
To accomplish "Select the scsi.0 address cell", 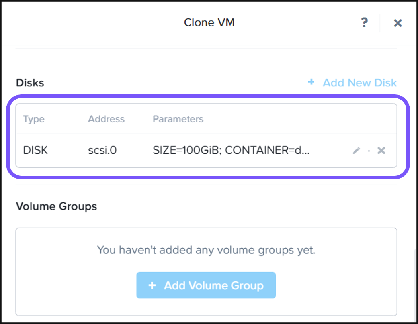I will pyautogui.click(x=102, y=151).
